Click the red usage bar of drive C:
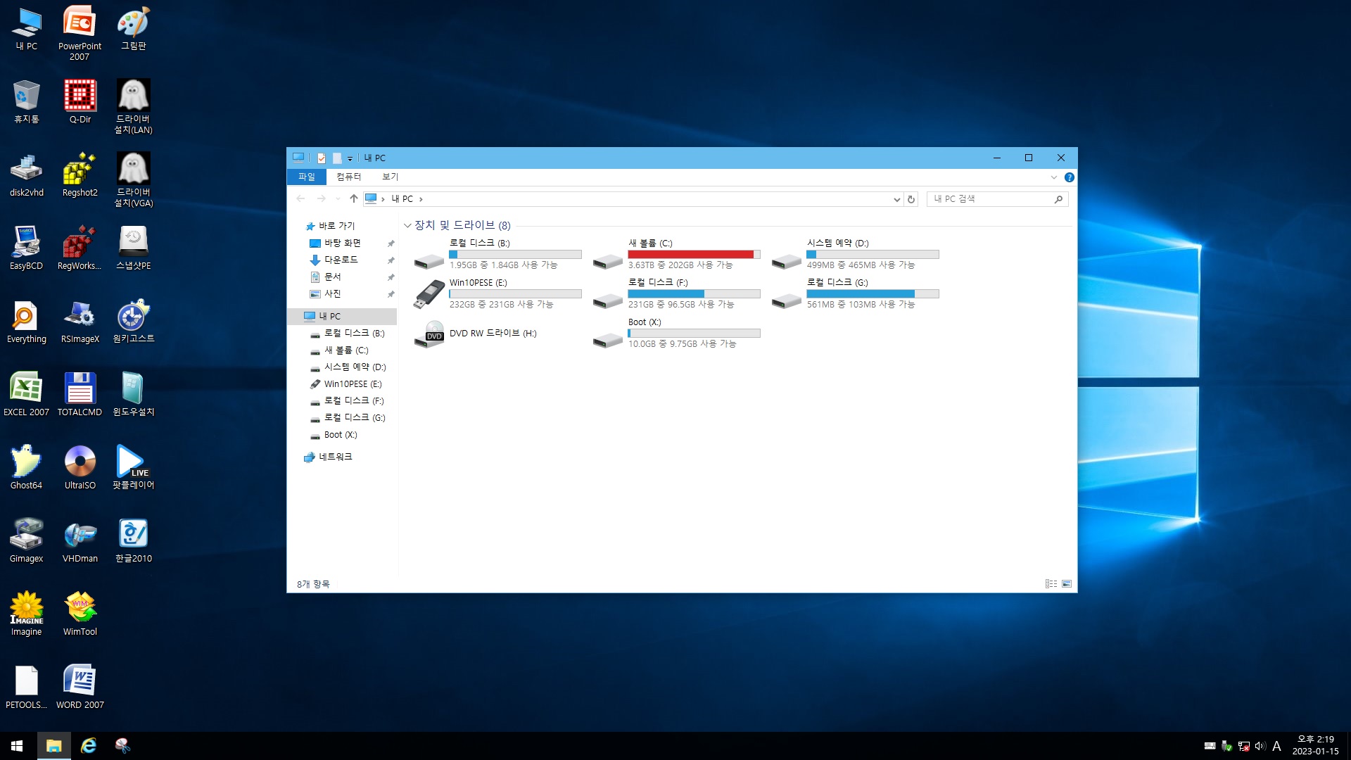Viewport: 1351px width, 760px height. pyautogui.click(x=690, y=255)
